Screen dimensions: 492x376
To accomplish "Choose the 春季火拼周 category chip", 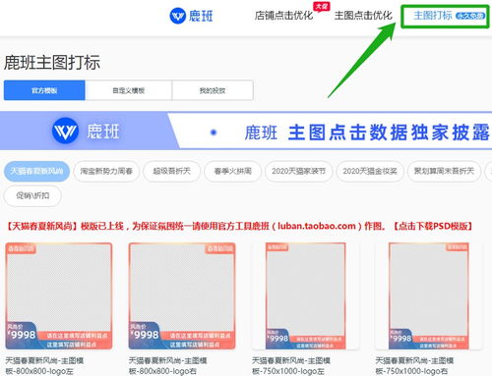I will click(232, 171).
